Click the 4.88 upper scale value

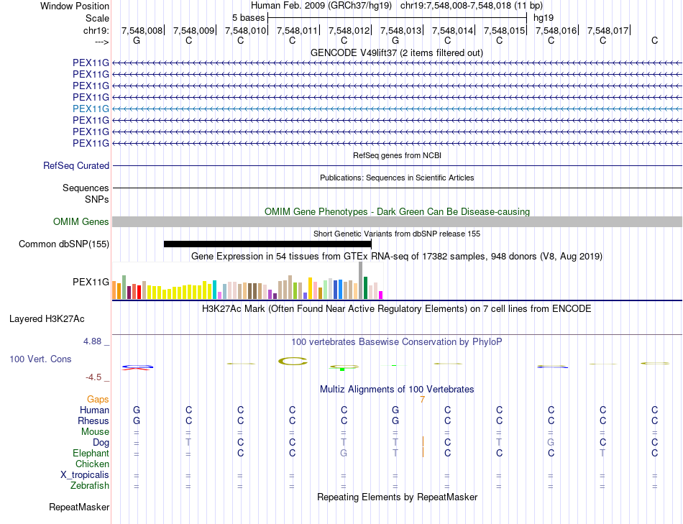[x=92, y=341]
